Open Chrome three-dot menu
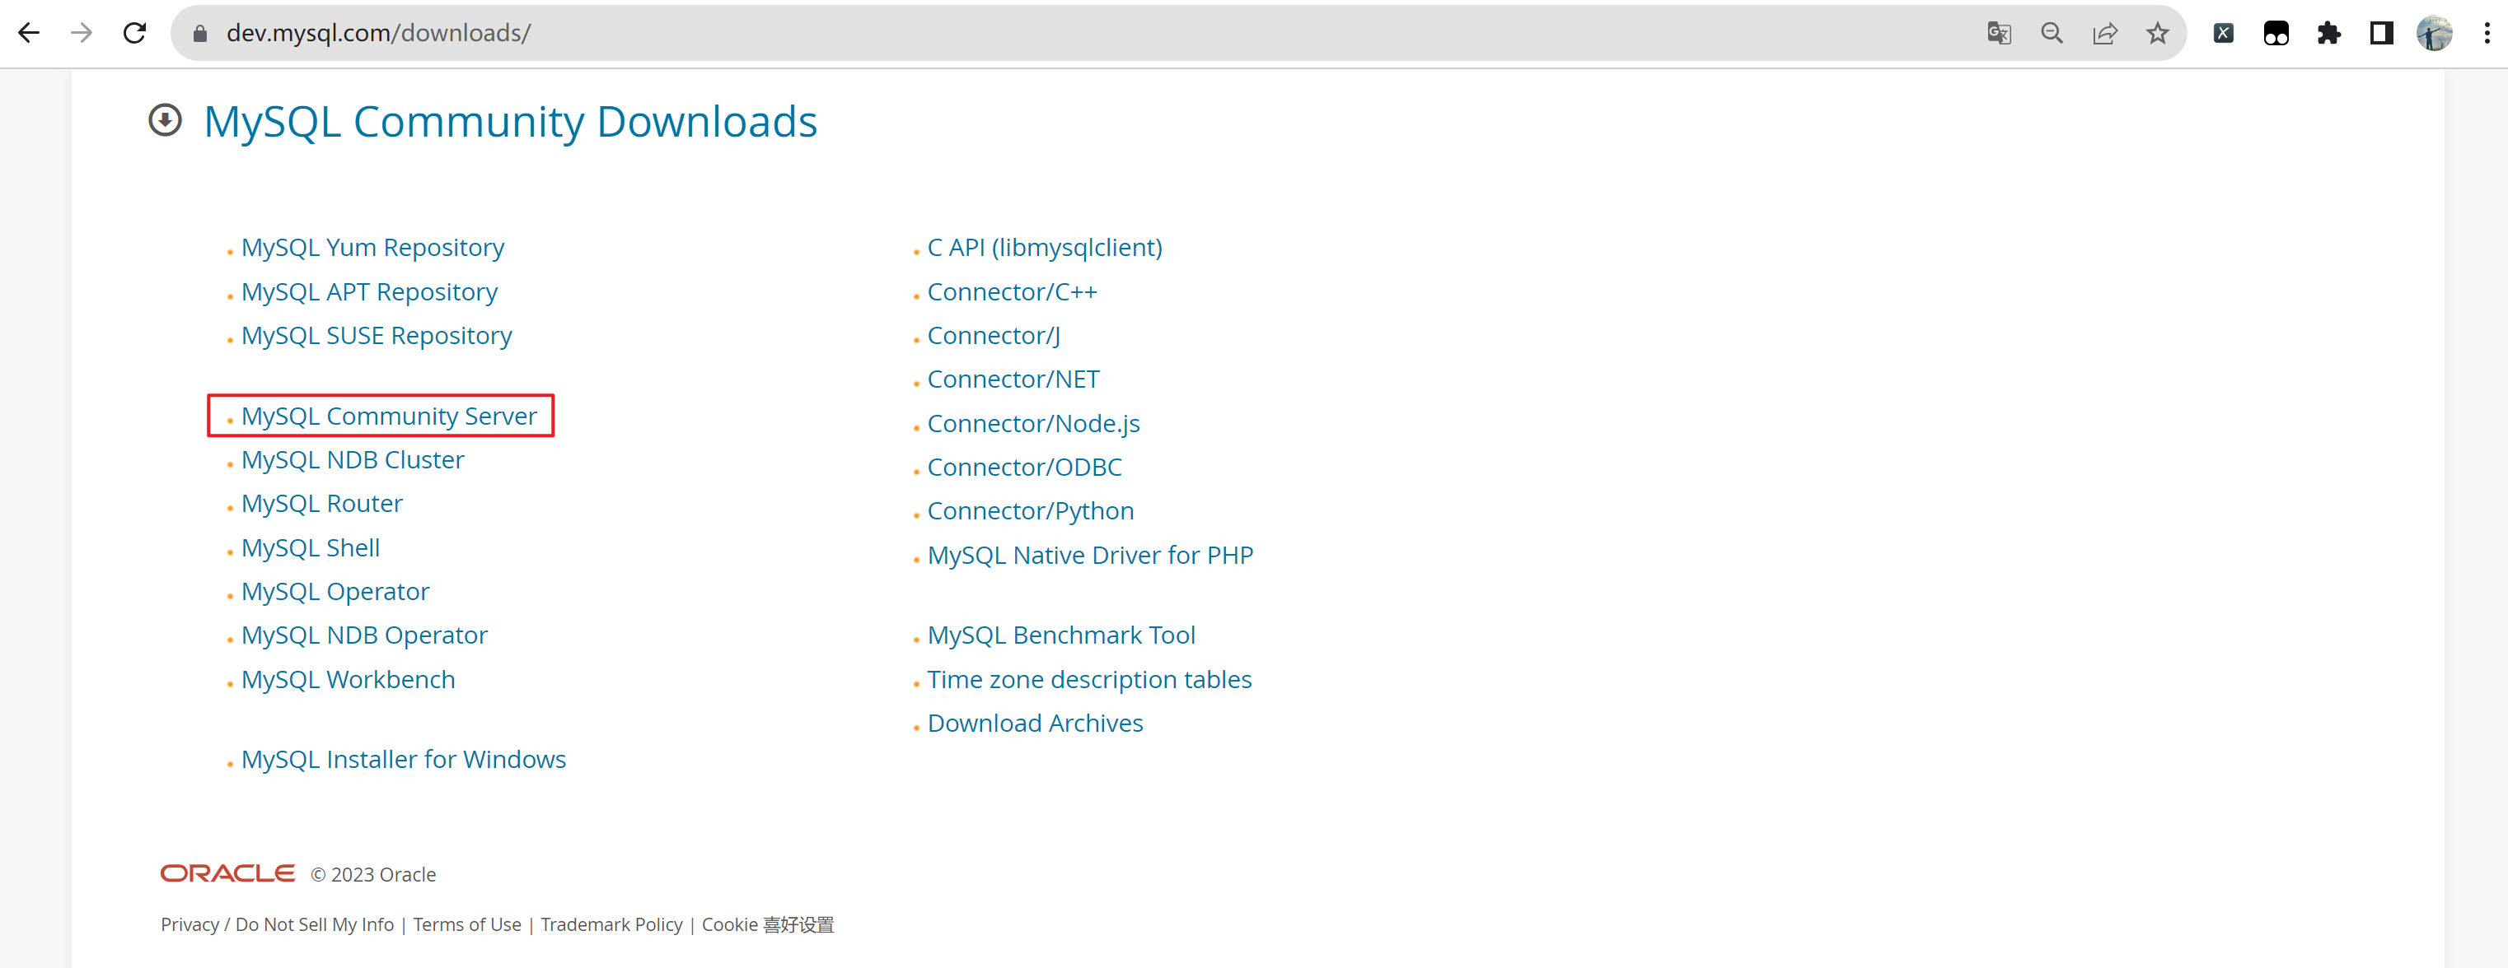 [x=2487, y=33]
